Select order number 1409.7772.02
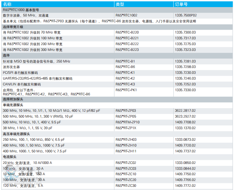Viewport: 234px width, 190px height. 185,186
